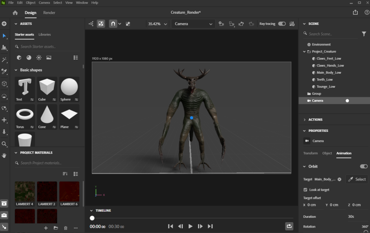This screenshot has height=233, width=370.
Task: Switch to the Render tab
Action: 49,13
